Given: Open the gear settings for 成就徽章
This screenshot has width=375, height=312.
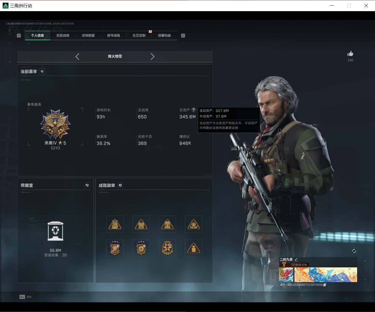Looking at the screenshot, I should (x=120, y=185).
